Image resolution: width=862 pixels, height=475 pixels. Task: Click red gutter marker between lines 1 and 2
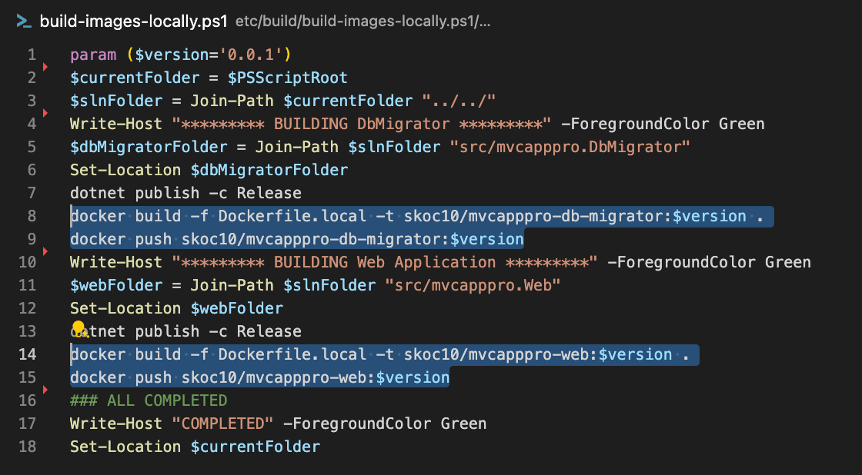(x=45, y=68)
